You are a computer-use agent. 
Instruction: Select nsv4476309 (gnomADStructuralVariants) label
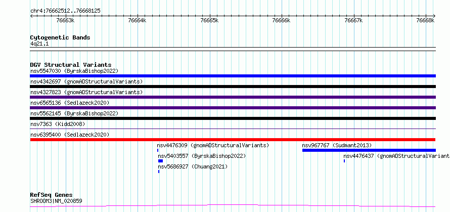pyautogui.click(x=213, y=145)
